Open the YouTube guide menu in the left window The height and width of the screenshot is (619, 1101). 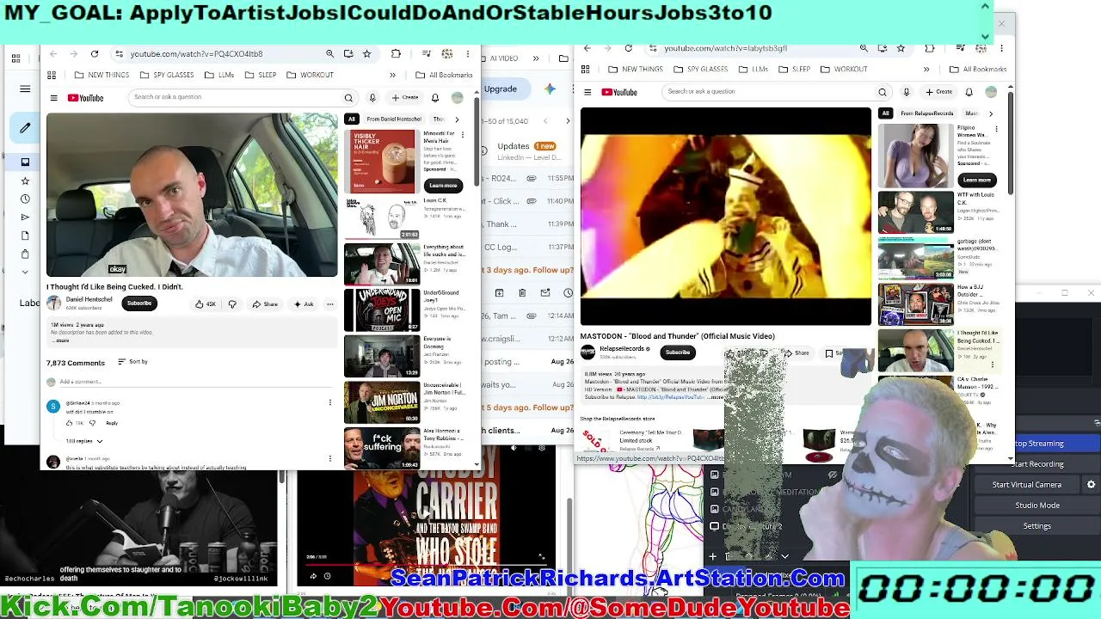coord(53,98)
